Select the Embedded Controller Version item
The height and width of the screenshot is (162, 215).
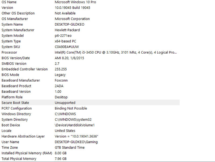pos(24,69)
